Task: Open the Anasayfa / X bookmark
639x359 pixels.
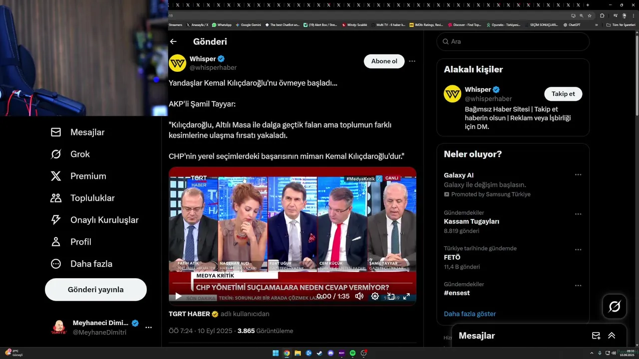Action: pyautogui.click(x=197, y=25)
